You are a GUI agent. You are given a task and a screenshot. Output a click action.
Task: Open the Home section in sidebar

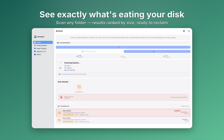(43, 43)
